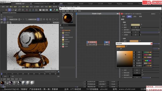Select the Rotate tool icon

click(x=13, y=10)
